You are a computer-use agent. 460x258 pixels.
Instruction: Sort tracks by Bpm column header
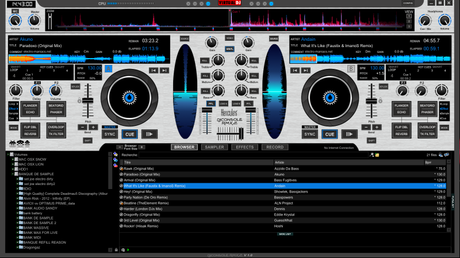click(x=435, y=162)
